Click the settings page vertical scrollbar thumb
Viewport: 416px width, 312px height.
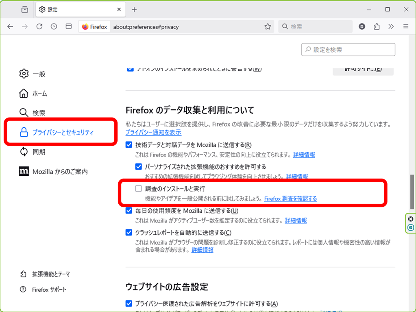click(x=412, y=192)
